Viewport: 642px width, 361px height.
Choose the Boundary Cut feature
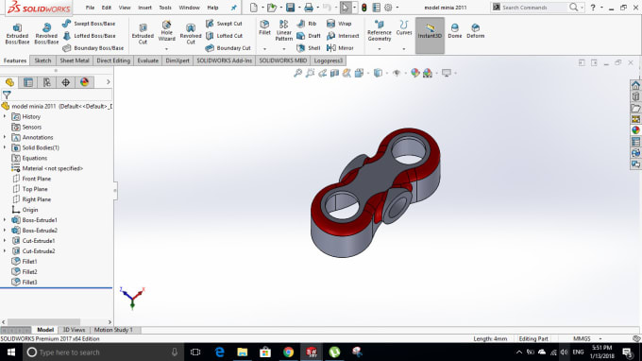pos(228,48)
